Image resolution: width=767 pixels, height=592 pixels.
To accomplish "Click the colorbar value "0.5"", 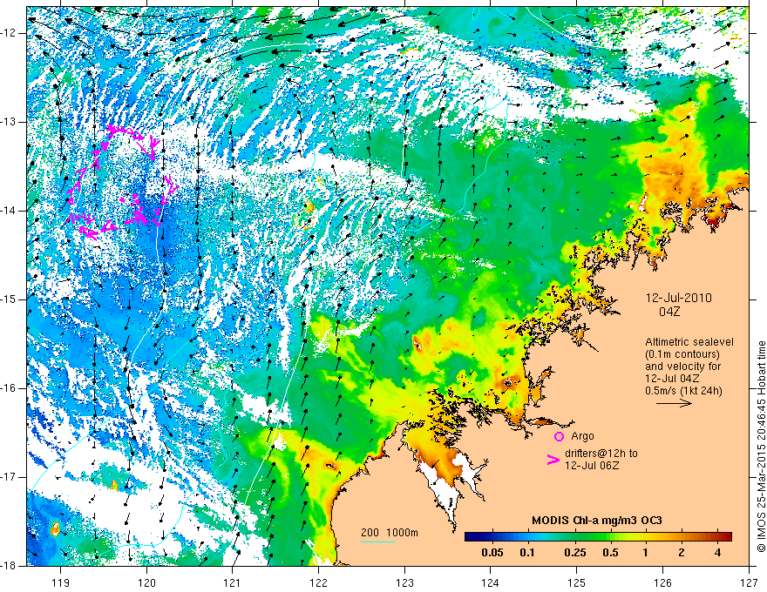I will tap(610, 553).
